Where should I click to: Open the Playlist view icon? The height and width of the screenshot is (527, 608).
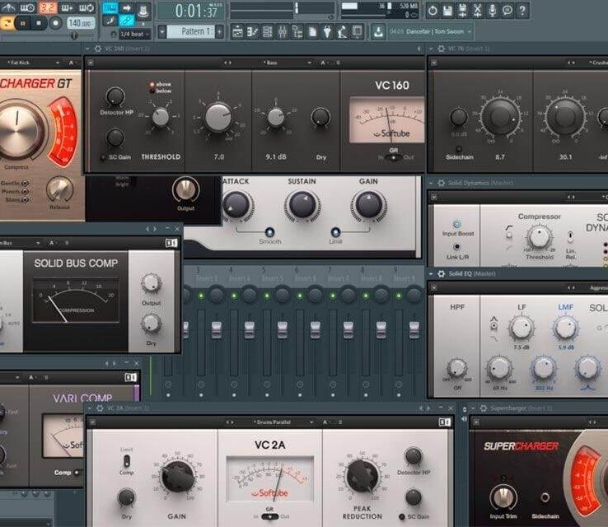pos(237,32)
